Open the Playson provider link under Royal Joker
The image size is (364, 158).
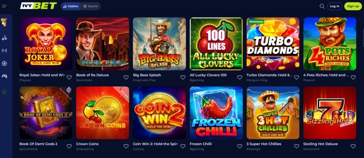tap(25, 80)
